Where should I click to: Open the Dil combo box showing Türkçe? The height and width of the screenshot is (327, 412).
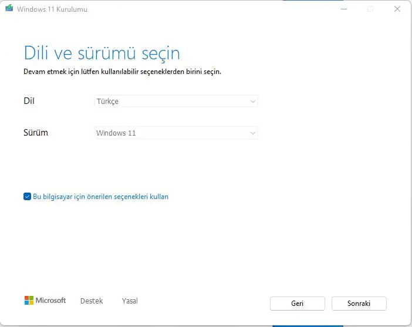[175, 102]
